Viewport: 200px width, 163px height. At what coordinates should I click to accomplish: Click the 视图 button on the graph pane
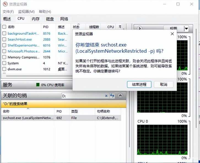[x=174, y=29]
